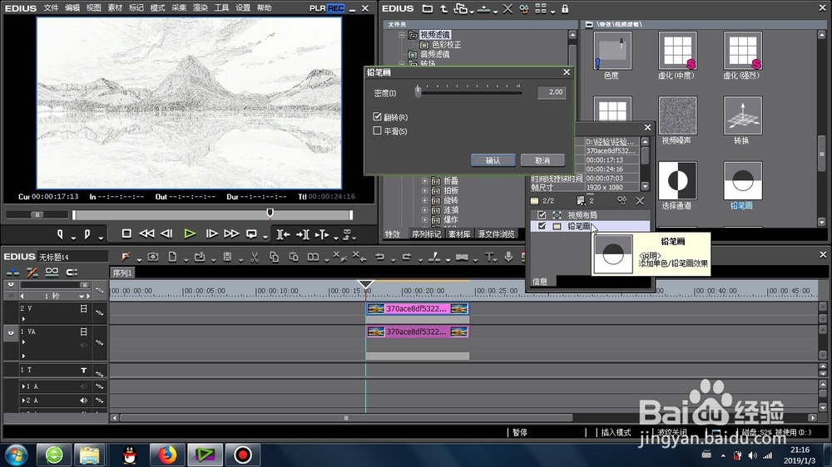This screenshot has width=832, height=467.
Task: Click the microphone voice-over icon
Action: tap(508, 257)
